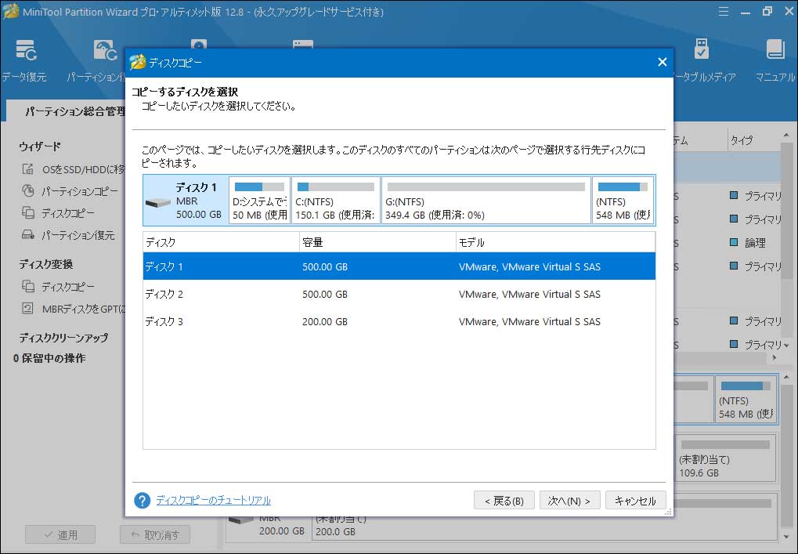
Task: Click the 次へ(N) next button
Action: tap(569, 501)
